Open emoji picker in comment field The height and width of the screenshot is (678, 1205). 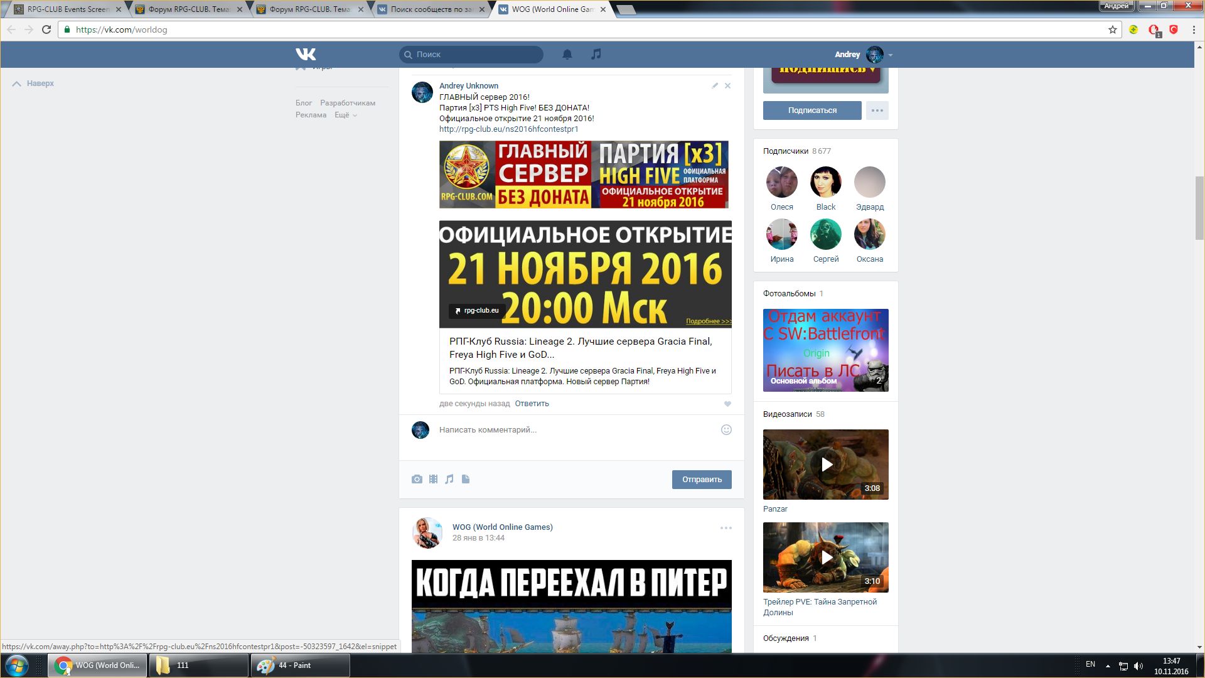click(x=726, y=430)
